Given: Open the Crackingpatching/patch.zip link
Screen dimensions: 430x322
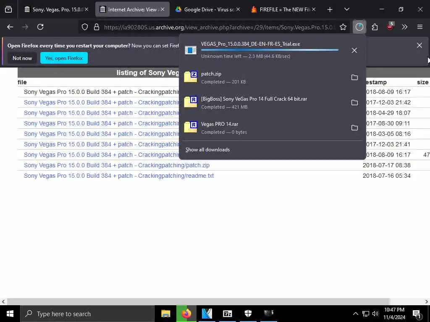Looking at the screenshot, I should pyautogui.click(x=117, y=165).
